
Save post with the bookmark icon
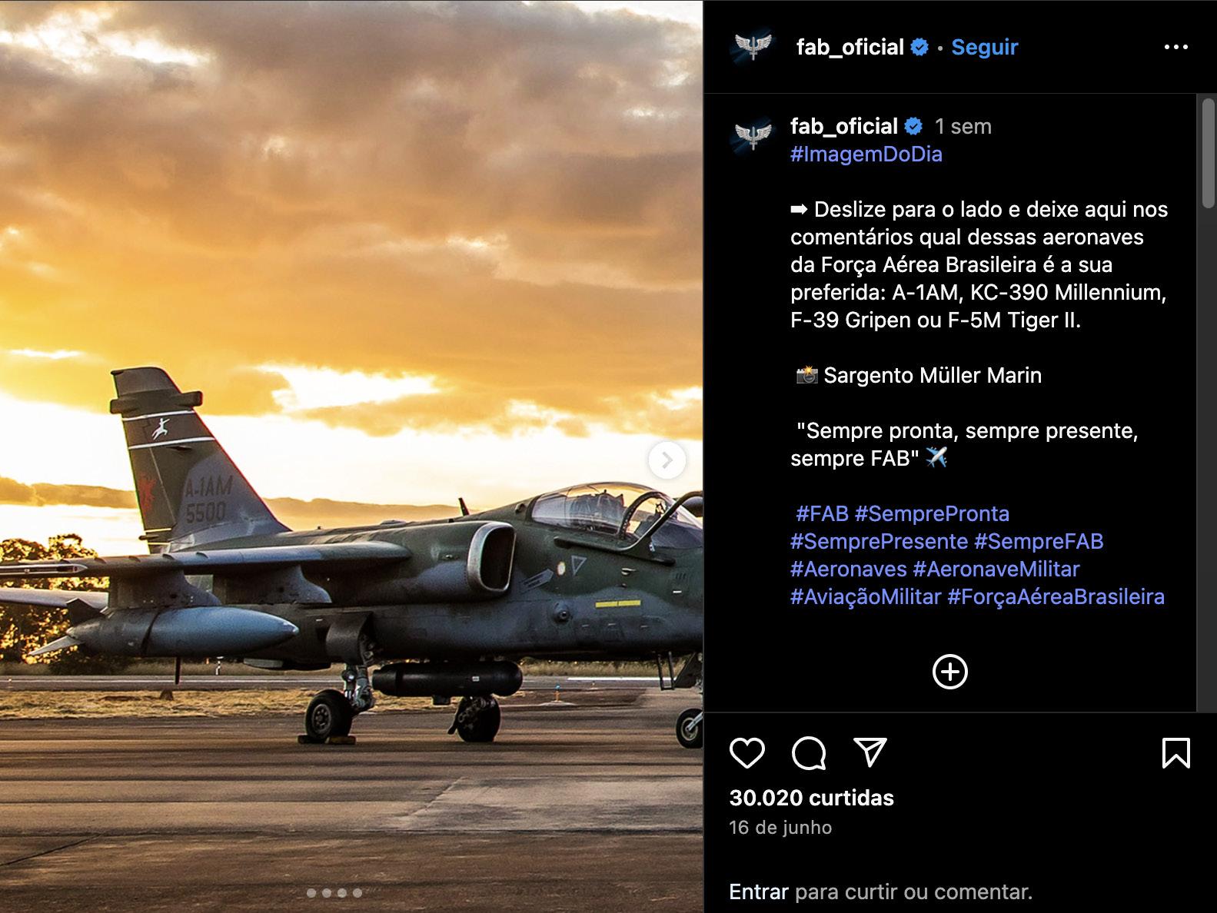[1175, 753]
